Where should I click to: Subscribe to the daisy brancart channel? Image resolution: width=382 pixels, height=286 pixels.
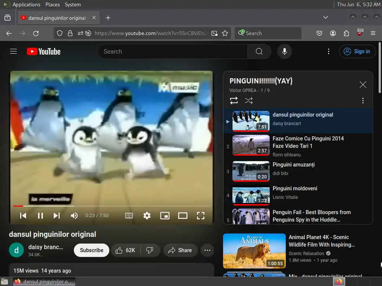click(91, 250)
